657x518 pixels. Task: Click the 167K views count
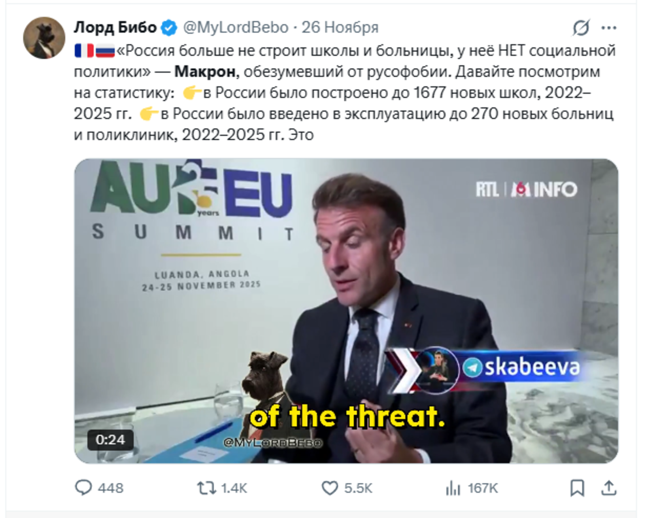point(483,488)
